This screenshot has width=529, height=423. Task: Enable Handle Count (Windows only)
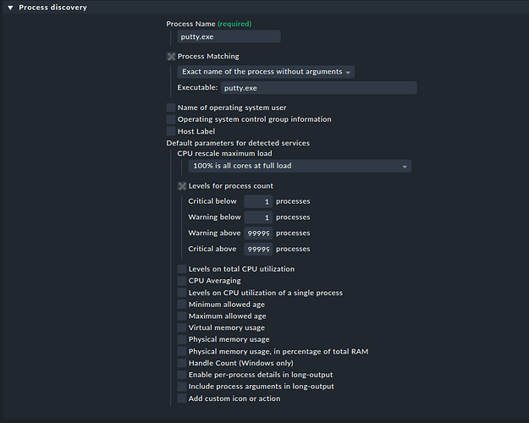[182, 363]
